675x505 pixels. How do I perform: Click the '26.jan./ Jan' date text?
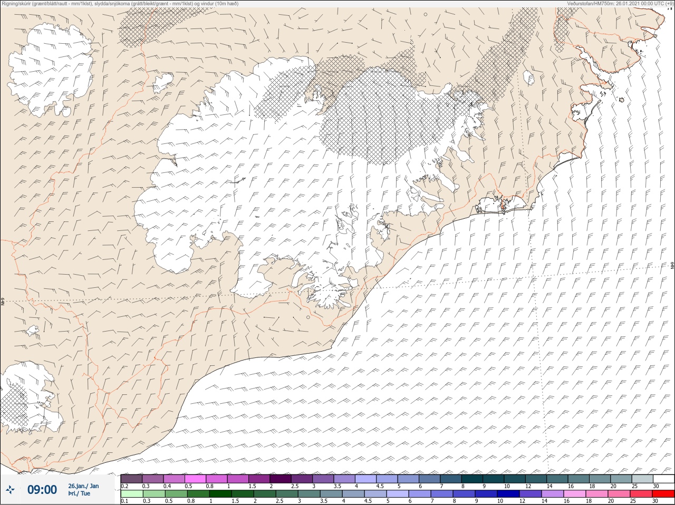click(83, 486)
